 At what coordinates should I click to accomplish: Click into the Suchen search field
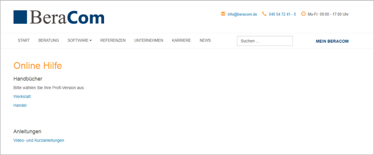tap(265, 41)
